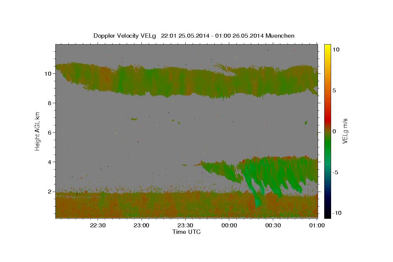Select the '23:30' time axis label
Image resolution: width=393 pixels, height=262 pixels.
[185, 225]
